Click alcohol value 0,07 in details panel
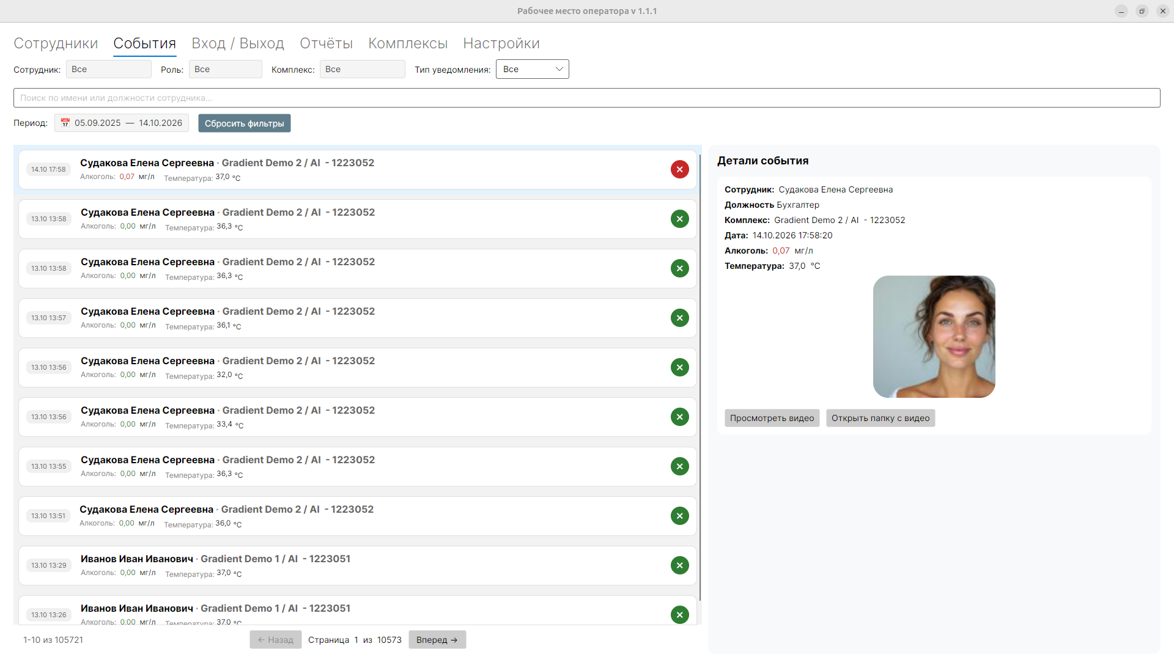This screenshot has width=1174, height=660. point(781,251)
